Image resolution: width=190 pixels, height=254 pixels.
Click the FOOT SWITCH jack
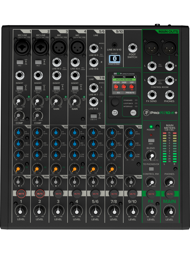point(132,48)
